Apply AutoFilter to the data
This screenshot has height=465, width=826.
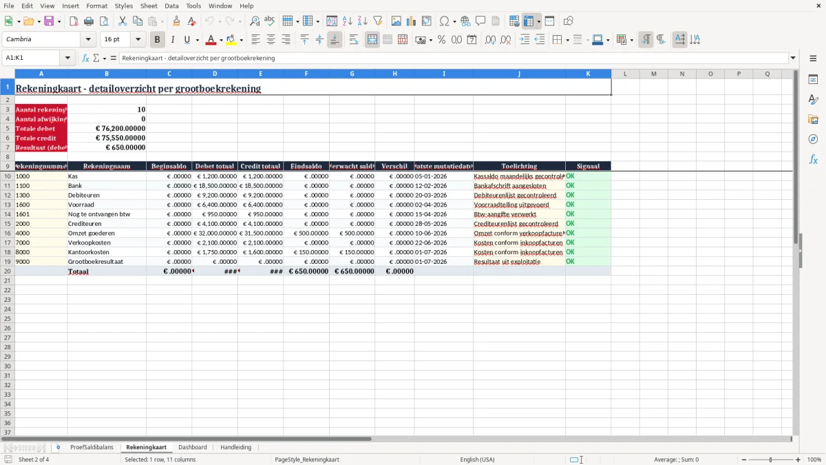coord(378,21)
